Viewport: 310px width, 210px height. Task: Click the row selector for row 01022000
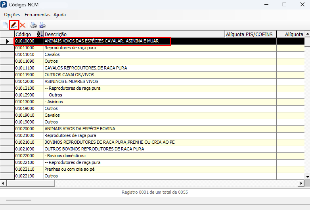tap(7, 156)
